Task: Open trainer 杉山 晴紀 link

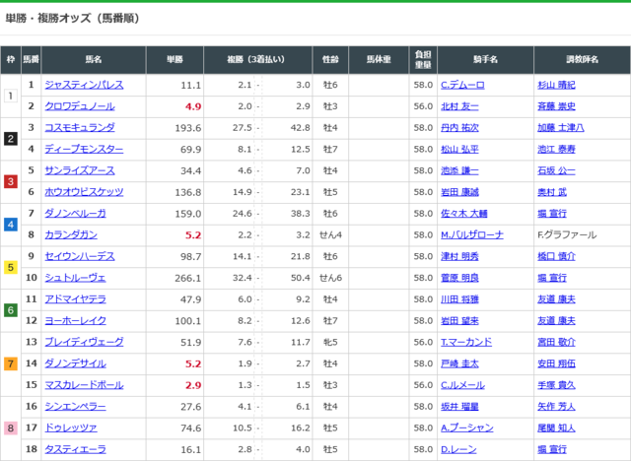Action: coord(559,85)
